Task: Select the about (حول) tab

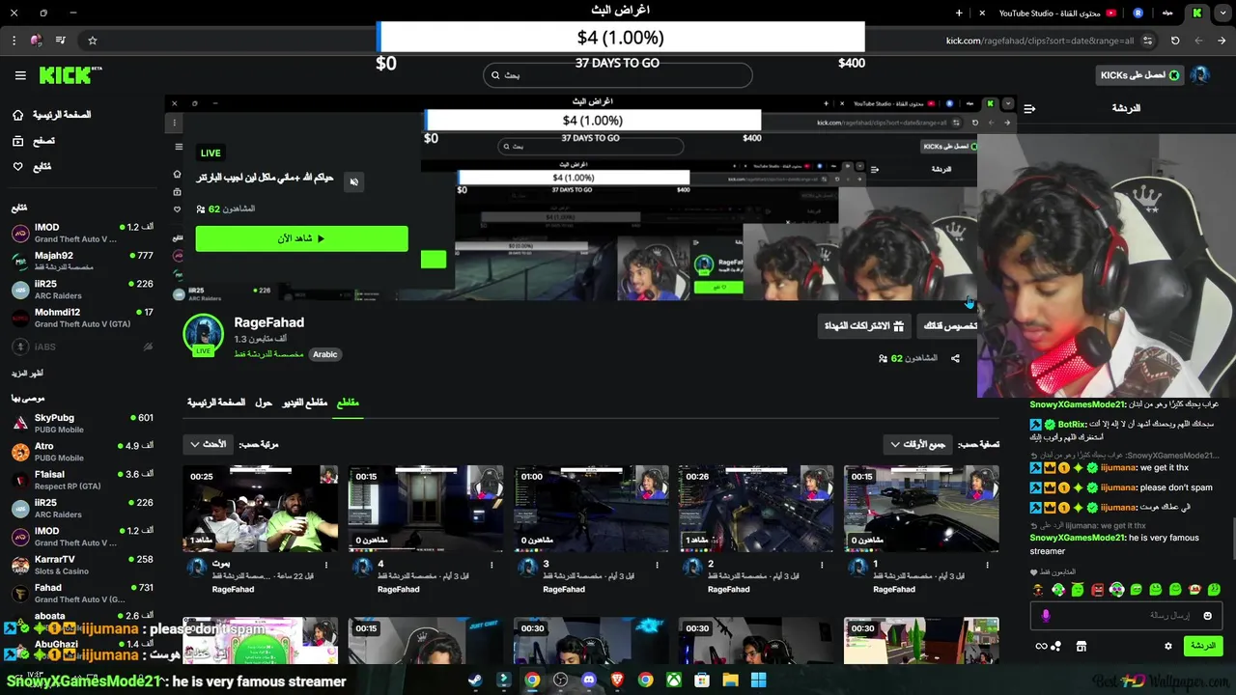Action: 264,403
